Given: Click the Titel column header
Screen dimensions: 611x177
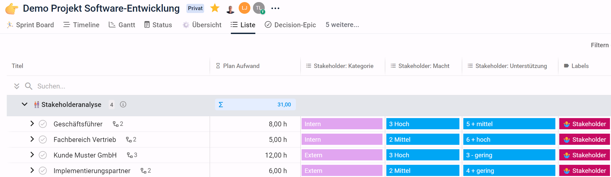Looking at the screenshot, I should coord(17,66).
